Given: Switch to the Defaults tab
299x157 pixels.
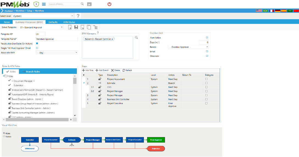Looking at the screenshot, I should [53, 22].
